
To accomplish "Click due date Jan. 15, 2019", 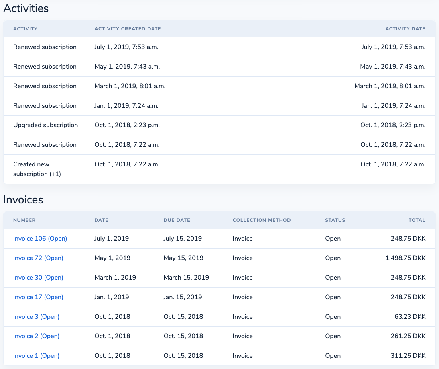I will 183,297.
